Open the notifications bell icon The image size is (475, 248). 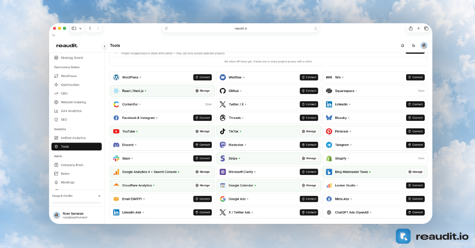(403, 45)
